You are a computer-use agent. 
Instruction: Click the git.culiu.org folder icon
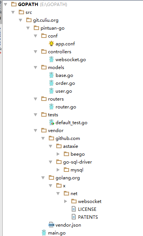click(x=29, y=20)
